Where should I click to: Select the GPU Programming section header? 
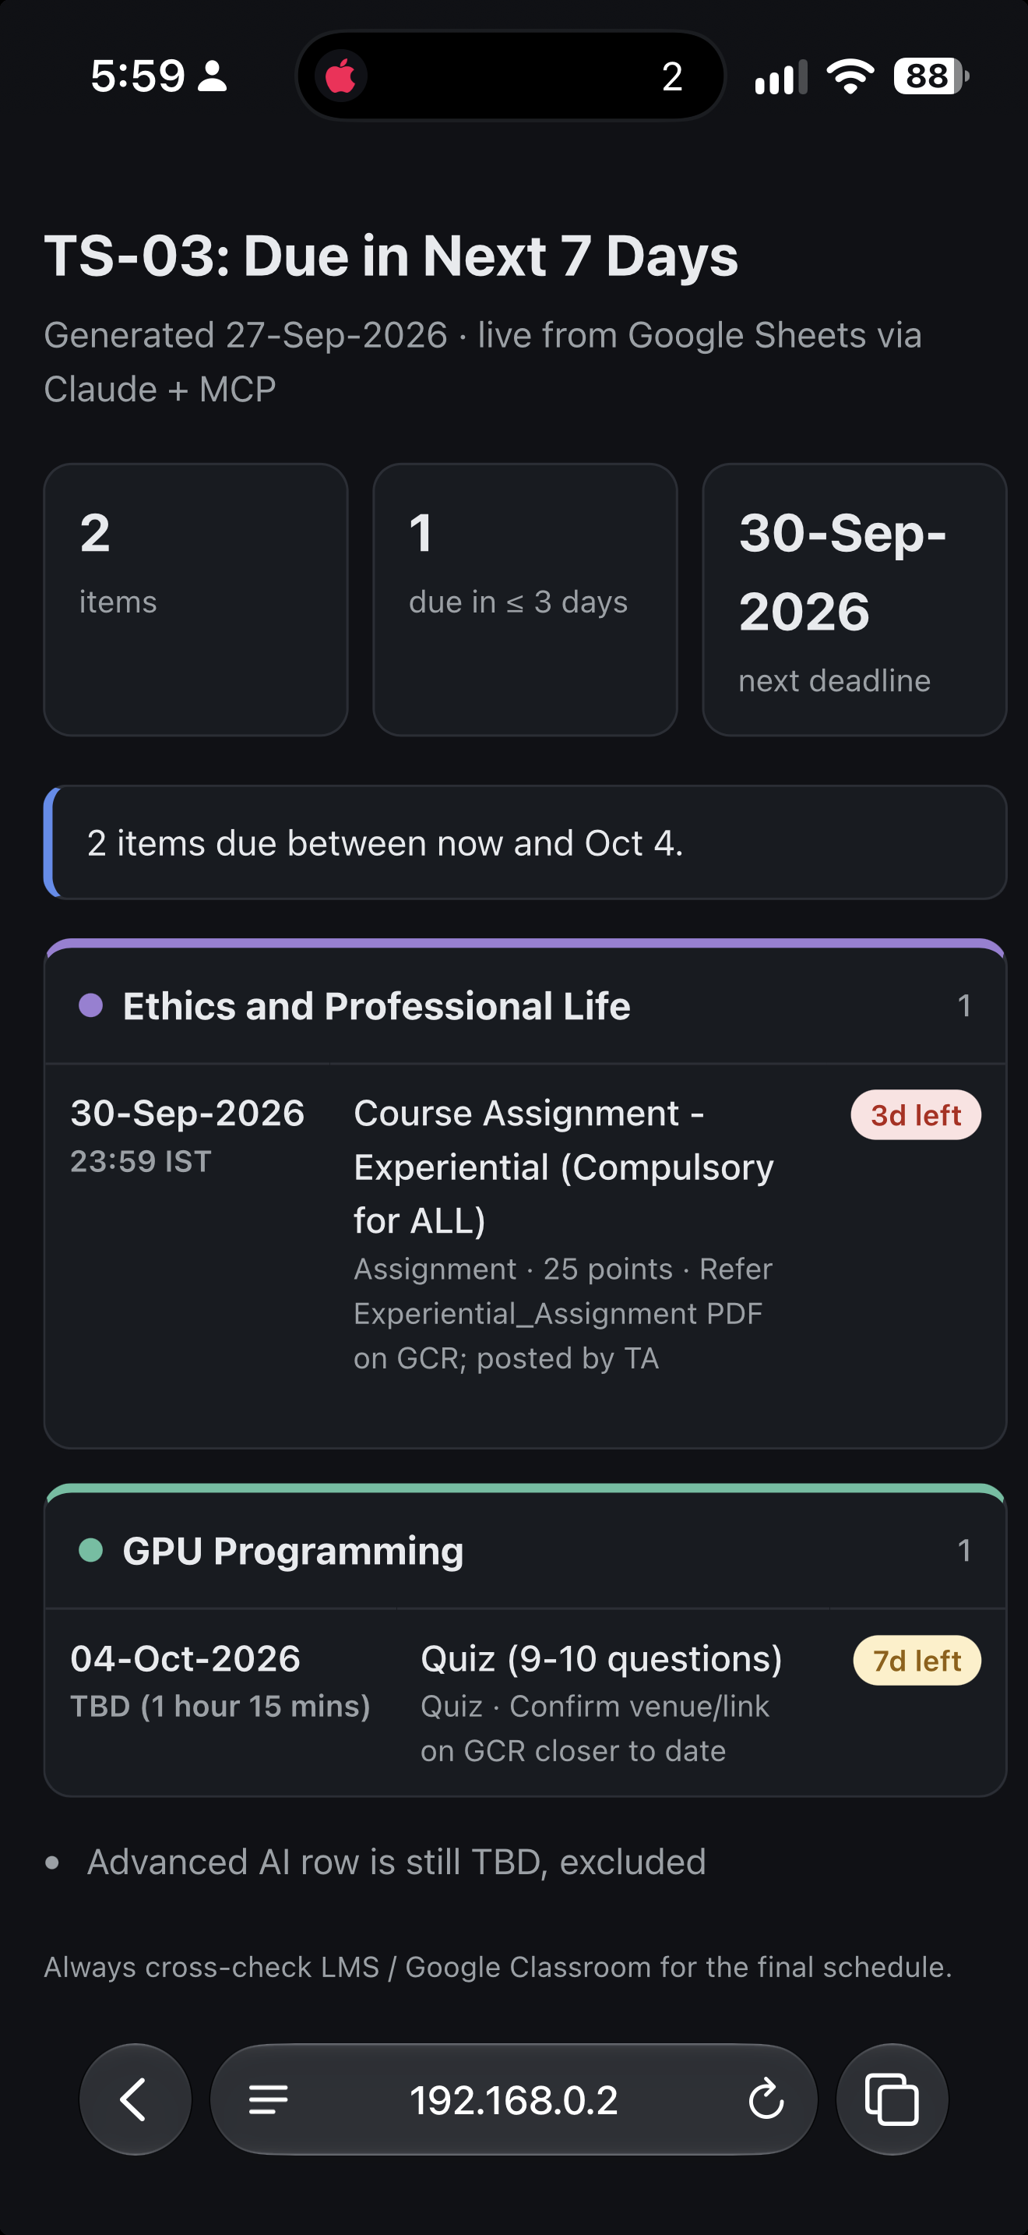[x=525, y=1552]
